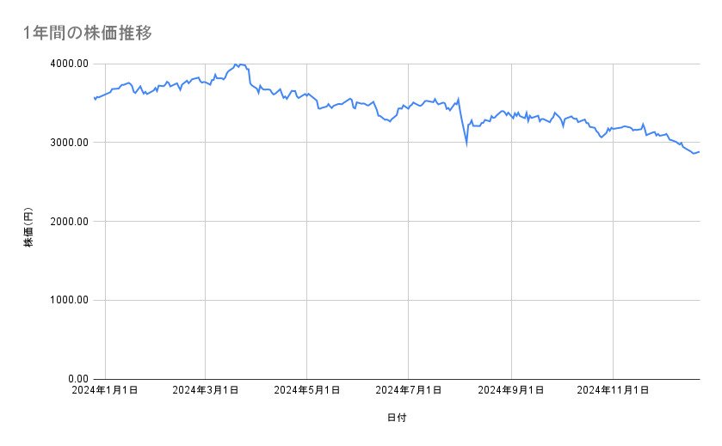This screenshot has height=446, width=722.
Task: Click the chart title 1年間の株価推移
Action: pyautogui.click(x=88, y=33)
